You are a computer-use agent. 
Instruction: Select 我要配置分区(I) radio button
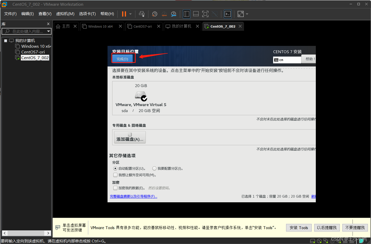click(x=154, y=168)
